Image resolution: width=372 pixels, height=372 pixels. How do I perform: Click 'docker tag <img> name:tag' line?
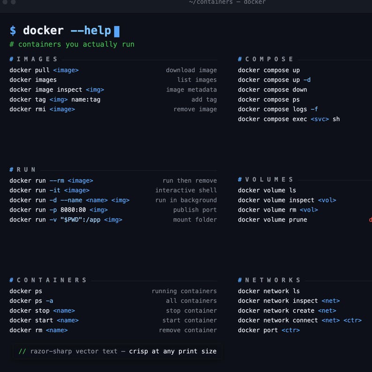[55, 100]
